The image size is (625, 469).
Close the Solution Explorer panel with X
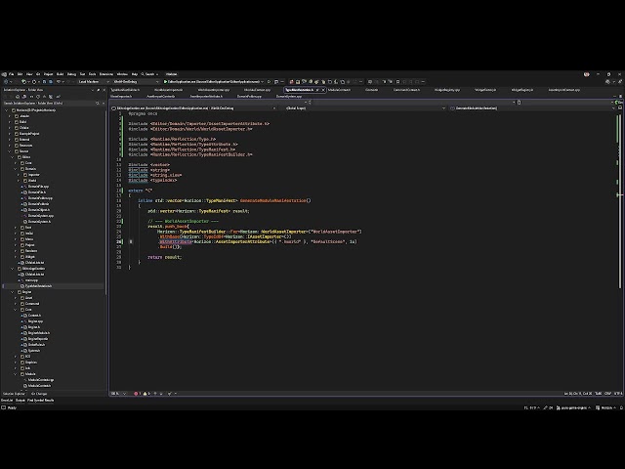tap(104, 90)
